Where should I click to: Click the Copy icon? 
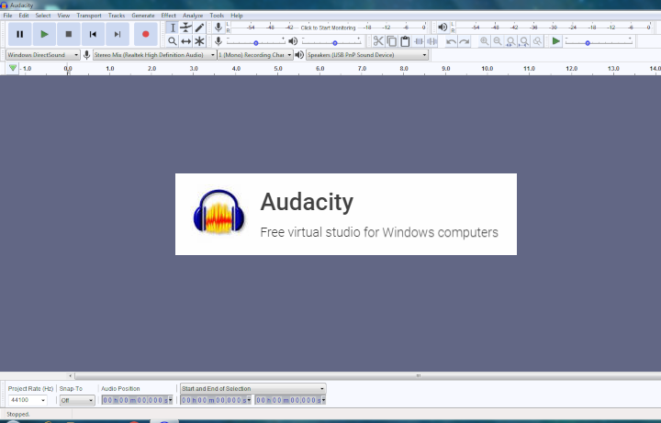click(x=392, y=41)
